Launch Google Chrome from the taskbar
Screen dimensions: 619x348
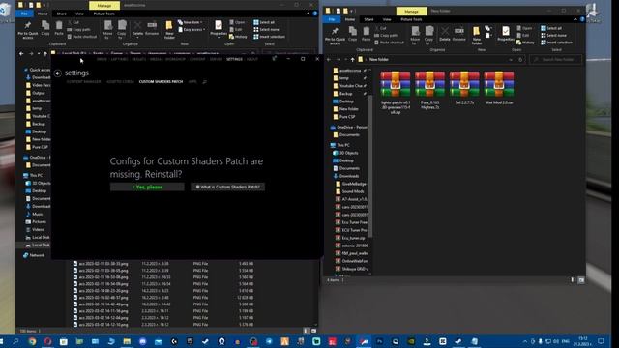[32, 341]
